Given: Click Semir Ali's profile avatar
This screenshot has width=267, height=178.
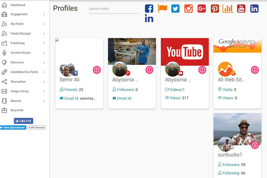Looking at the screenshot, I should tap(67, 70).
